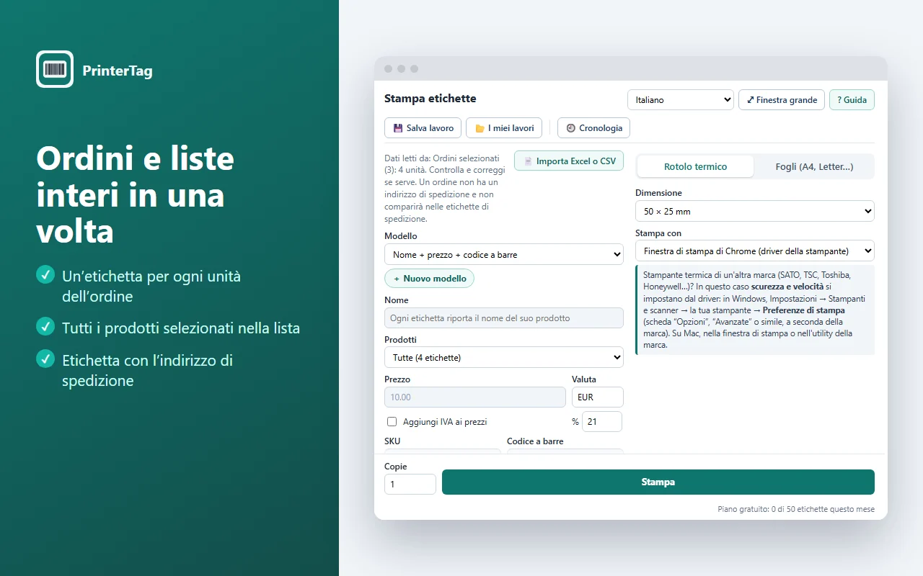Click the green Stampa button
Viewport: 923px width, 576px height.
tap(658, 482)
